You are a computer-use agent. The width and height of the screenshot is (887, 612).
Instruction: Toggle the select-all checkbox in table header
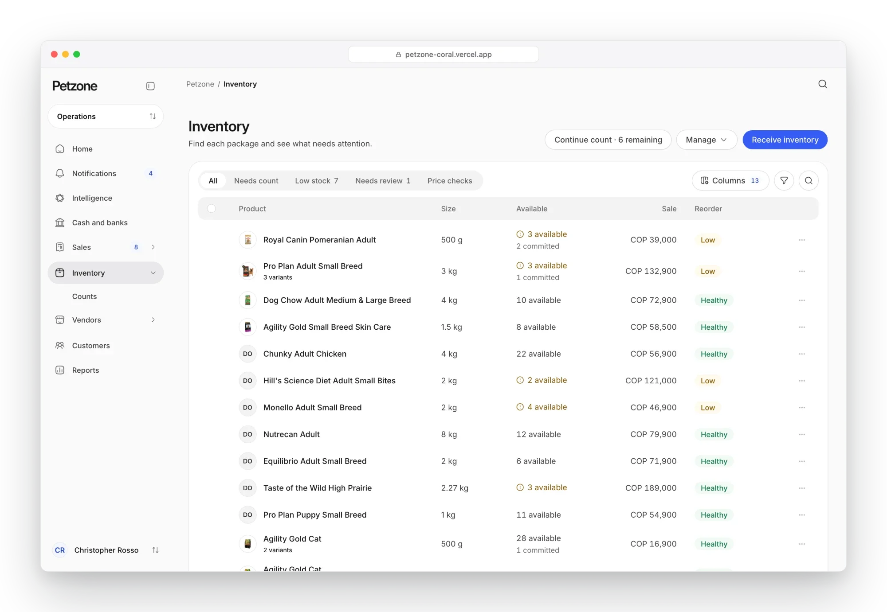[212, 209]
